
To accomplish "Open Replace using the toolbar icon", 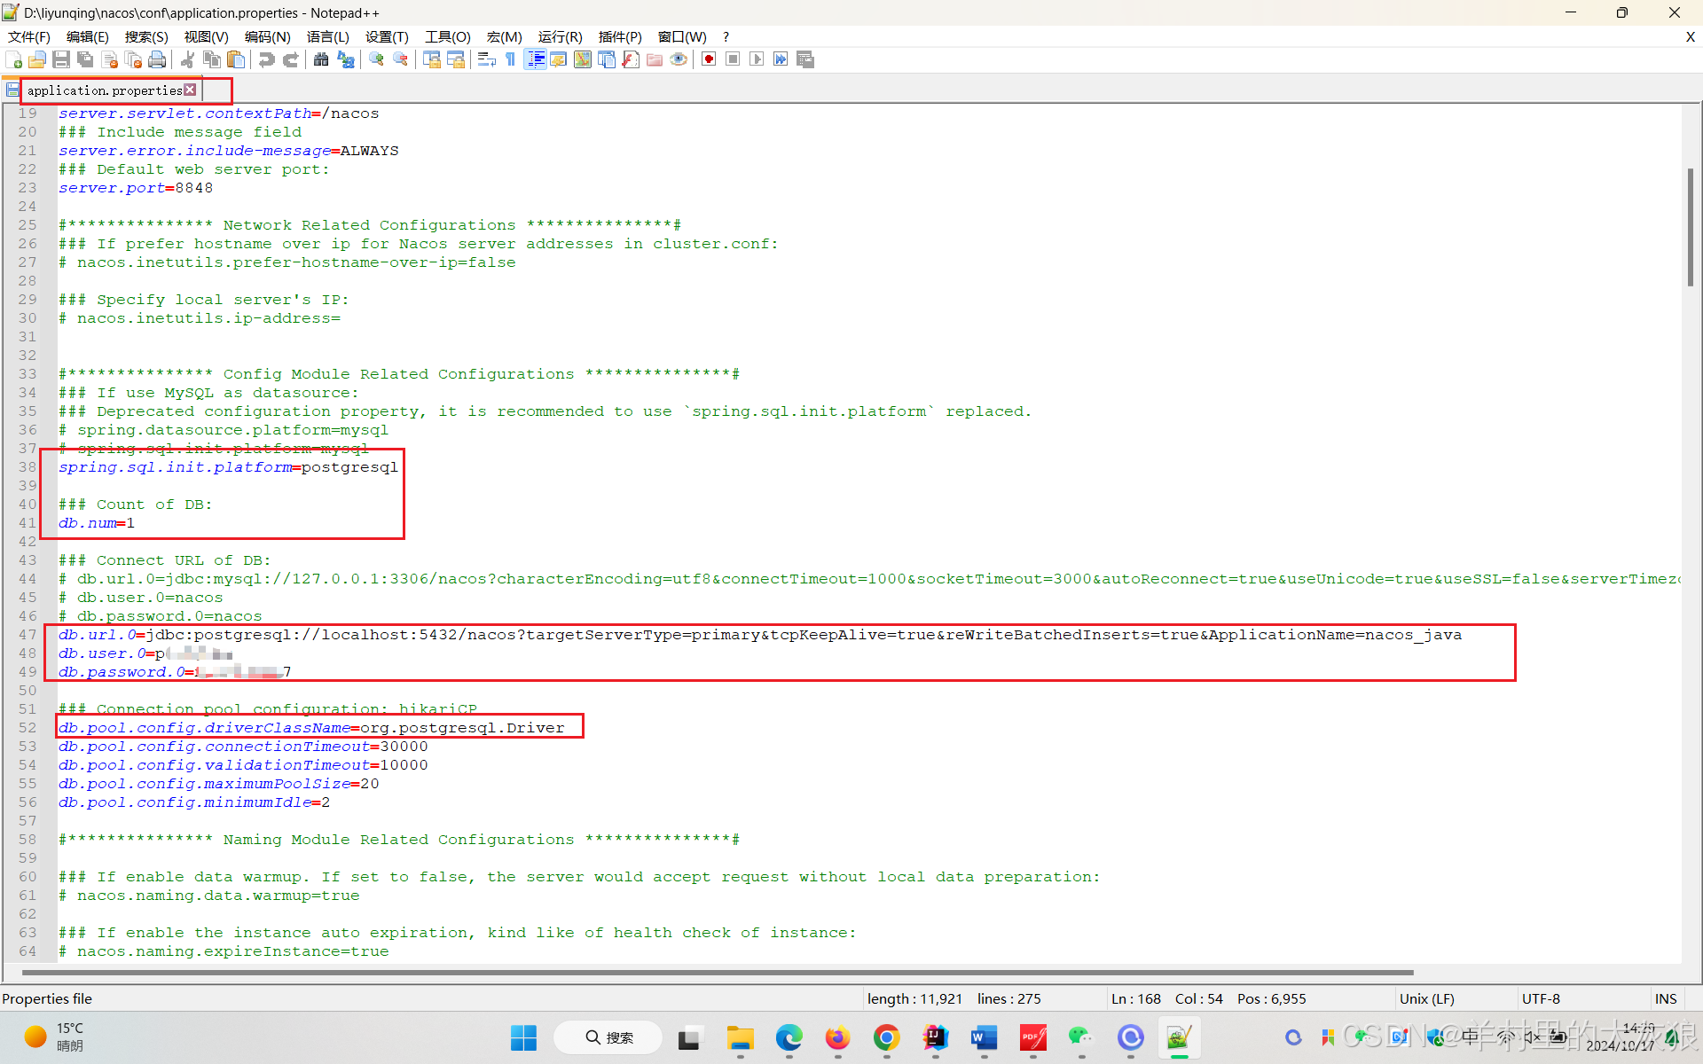I will [x=345, y=59].
